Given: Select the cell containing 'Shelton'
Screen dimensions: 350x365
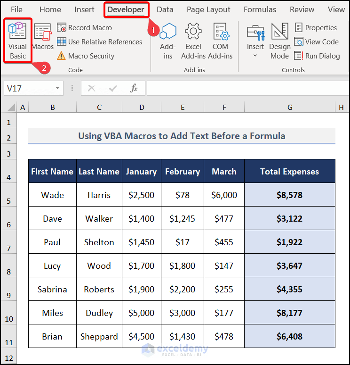Looking at the screenshot, I should pos(99,242).
